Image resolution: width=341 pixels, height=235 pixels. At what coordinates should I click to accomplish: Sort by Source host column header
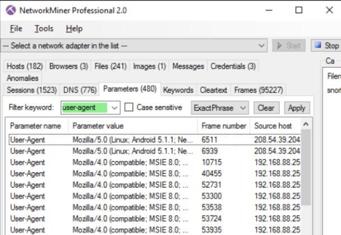[x=276, y=126]
